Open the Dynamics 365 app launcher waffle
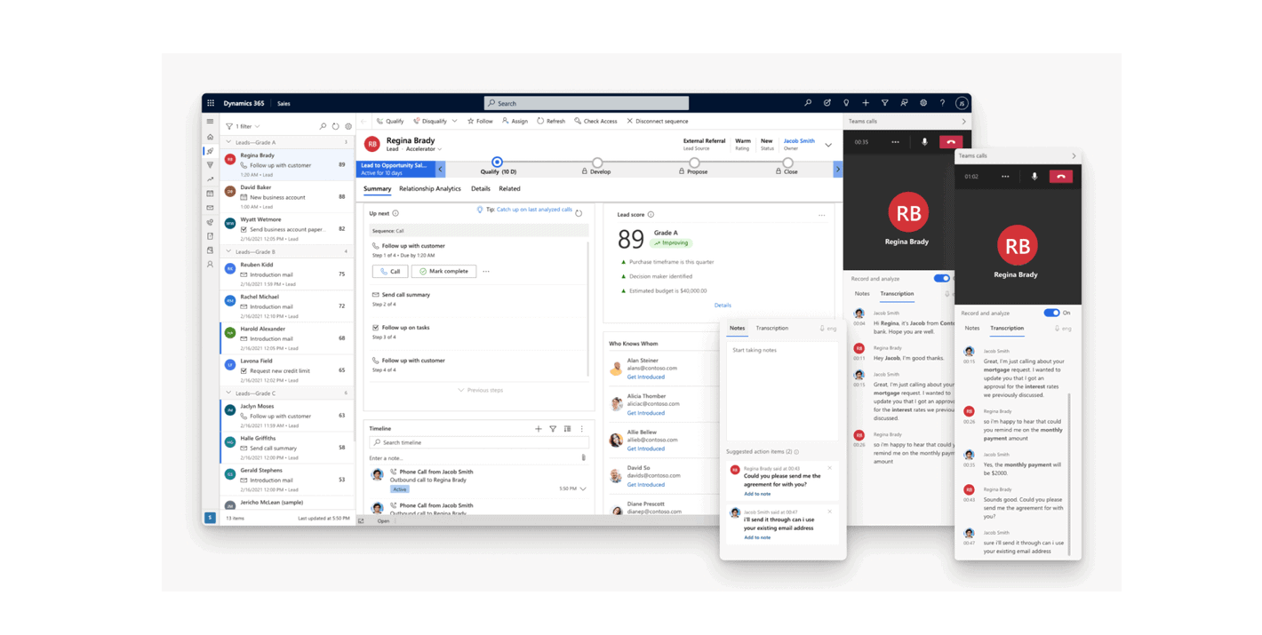The height and width of the screenshot is (635, 1262). point(211,103)
